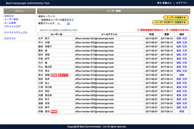The height and width of the screenshot is (129, 194).
Task: Go to ルーム管理 in the menu
Action: click(10, 23)
